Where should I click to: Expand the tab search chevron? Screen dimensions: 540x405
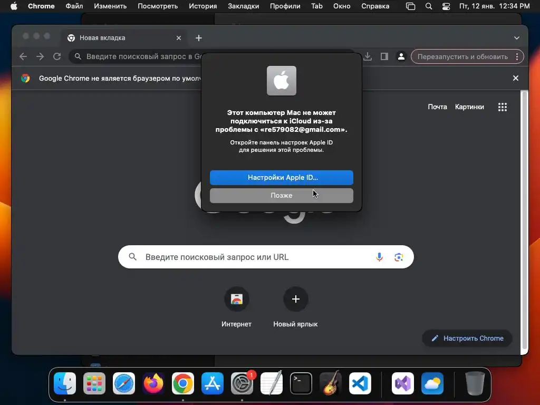[517, 38]
